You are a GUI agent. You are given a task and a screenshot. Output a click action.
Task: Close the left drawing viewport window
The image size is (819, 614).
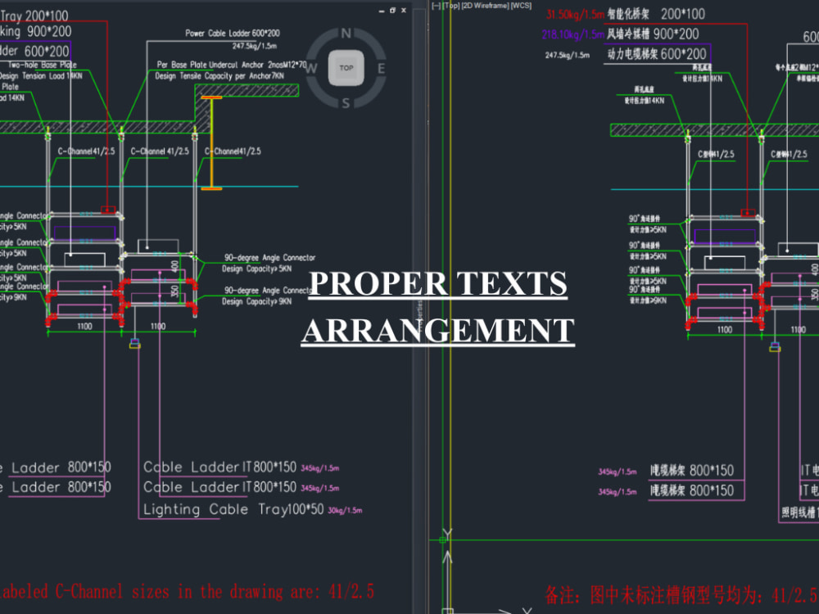(404, 11)
